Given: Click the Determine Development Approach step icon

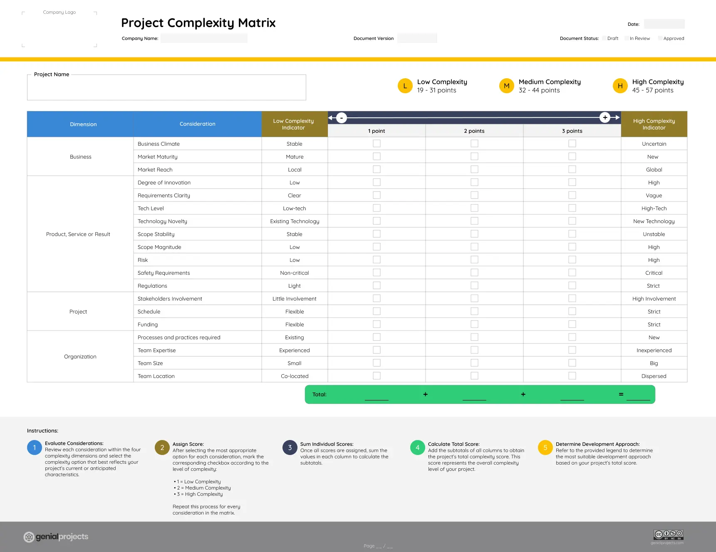Looking at the screenshot, I should [545, 448].
